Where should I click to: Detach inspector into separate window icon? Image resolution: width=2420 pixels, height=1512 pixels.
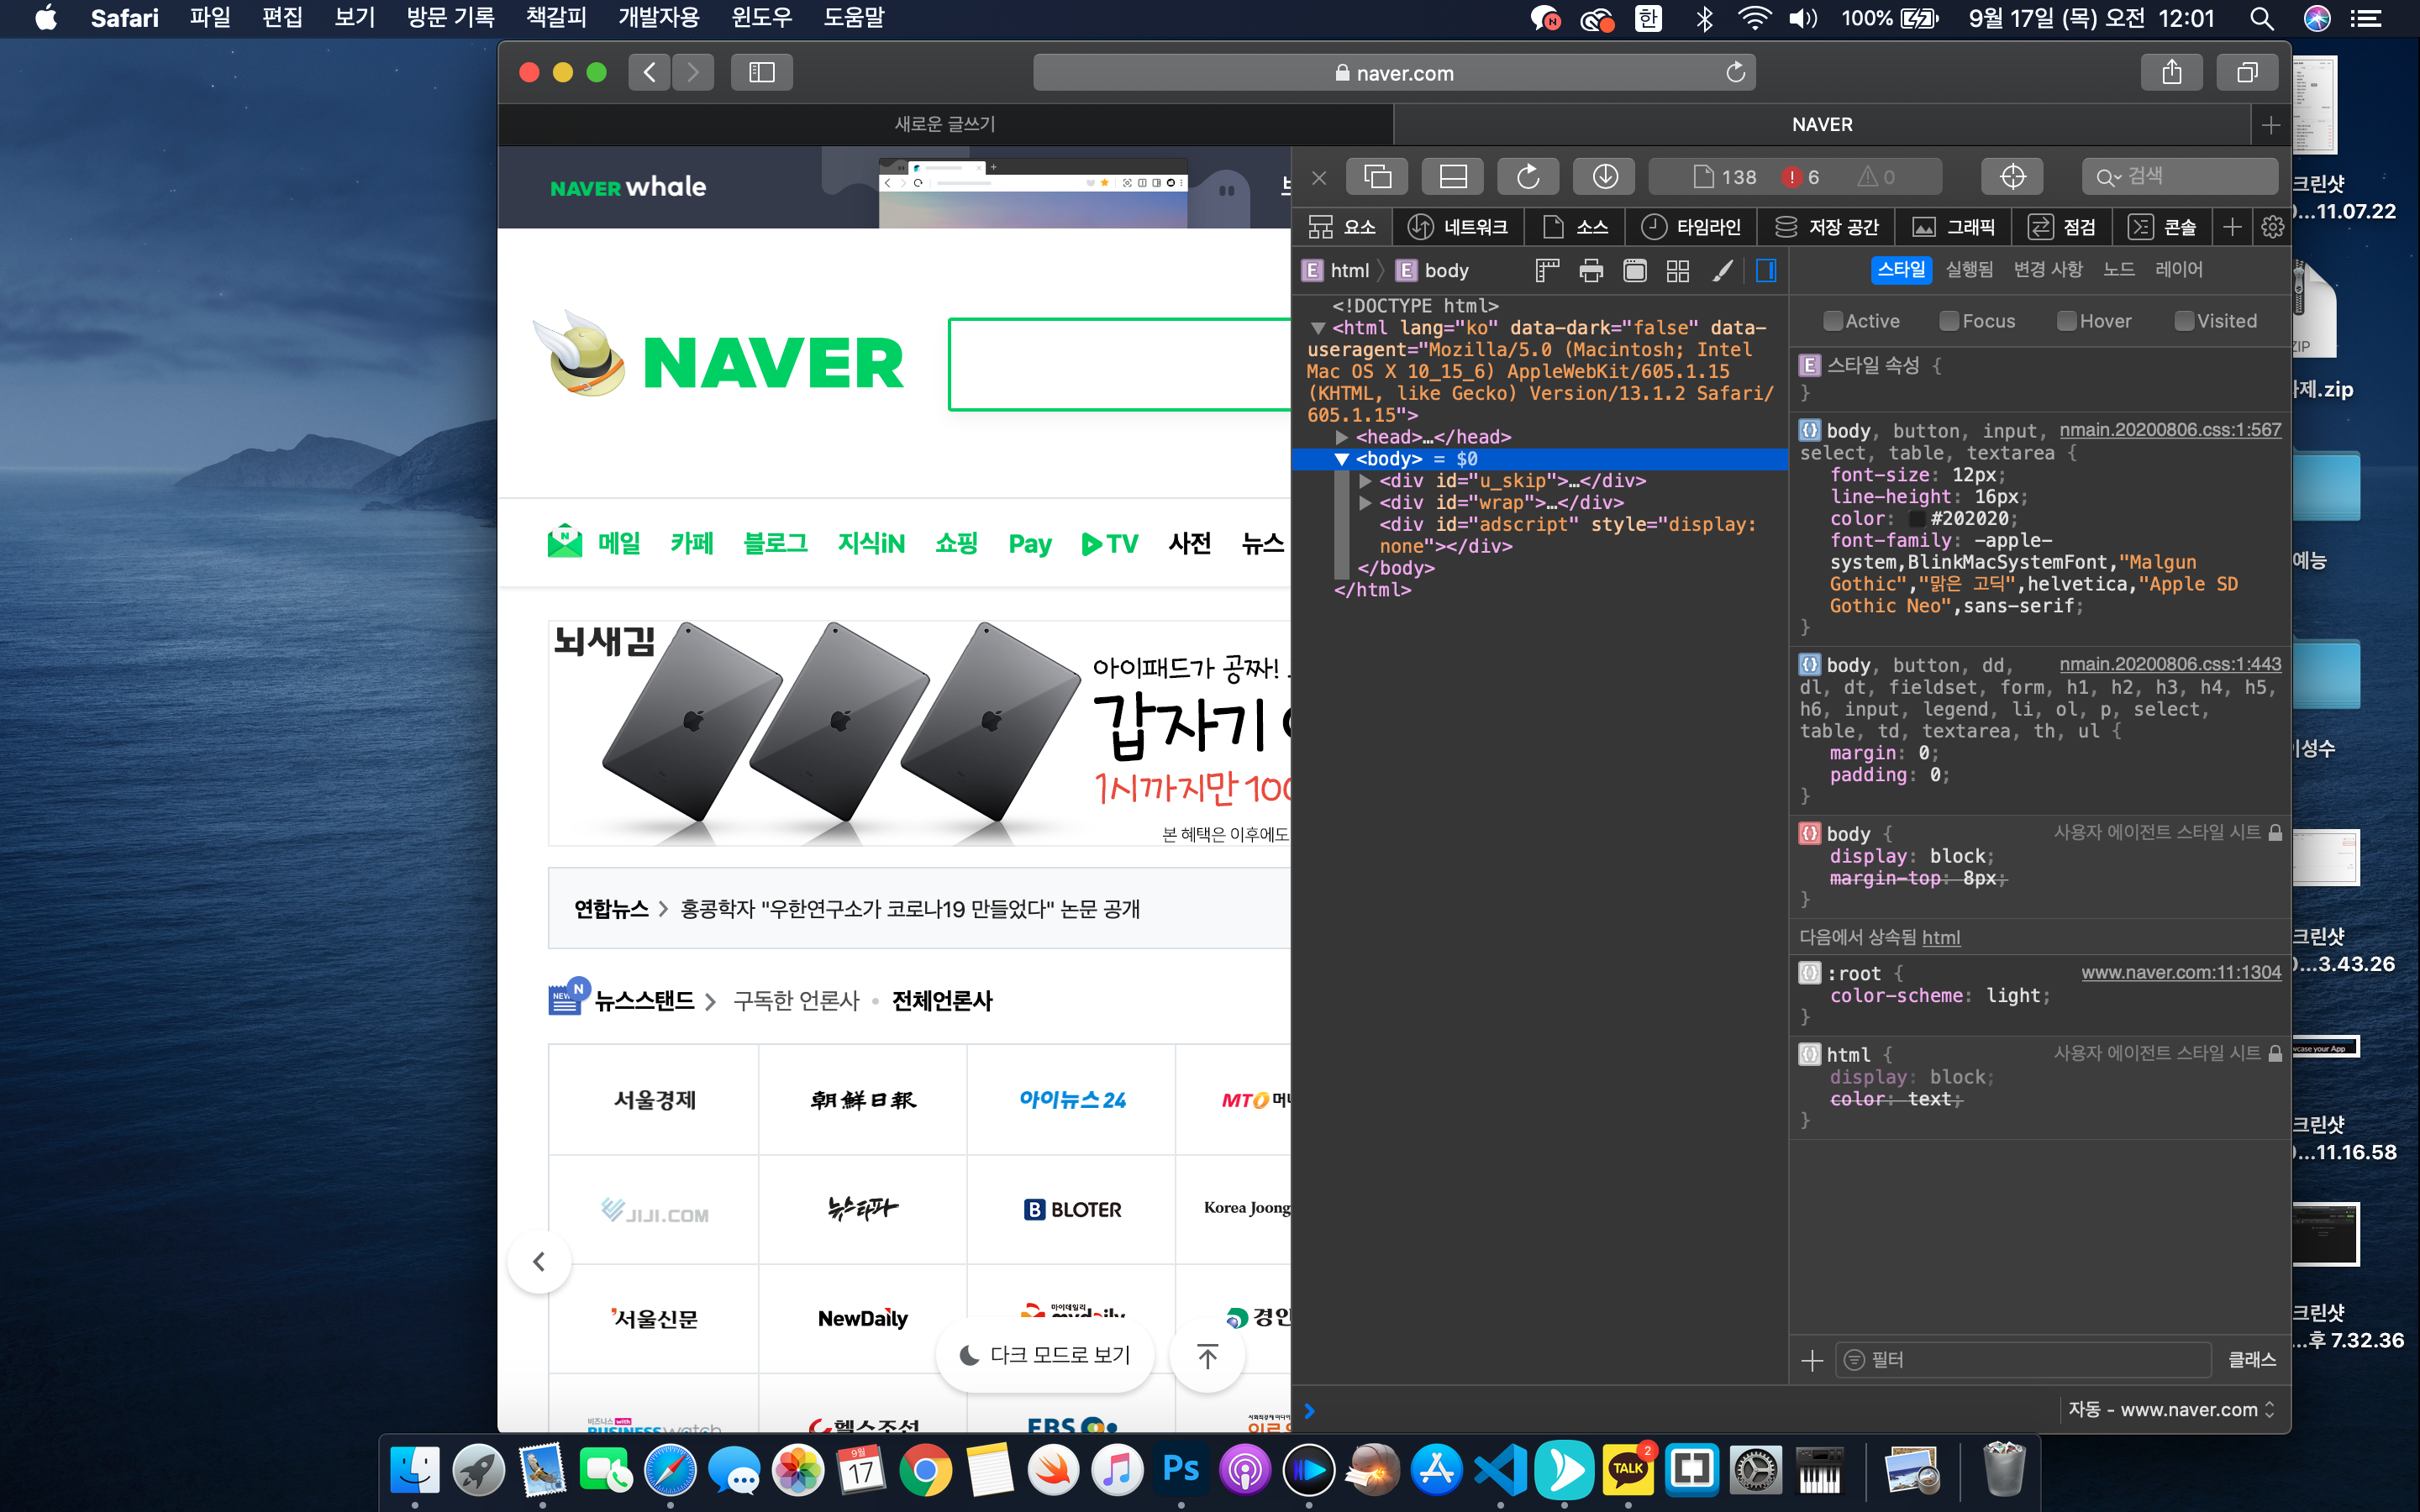(1377, 177)
